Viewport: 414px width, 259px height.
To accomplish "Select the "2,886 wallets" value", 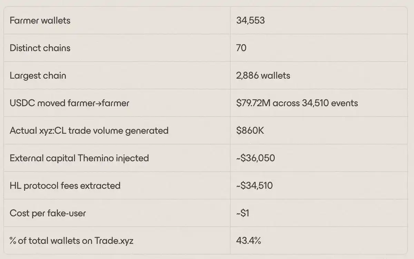I will 263,76.
